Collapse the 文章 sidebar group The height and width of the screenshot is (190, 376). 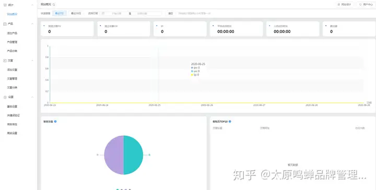tap(32, 61)
